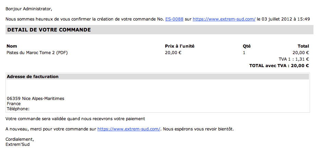
Task: Open the ES-0088 order number link
Action: 174,19
